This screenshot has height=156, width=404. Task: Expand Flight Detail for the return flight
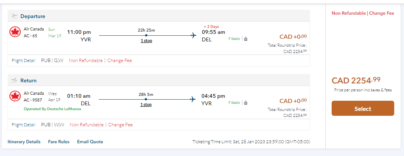click(x=23, y=125)
